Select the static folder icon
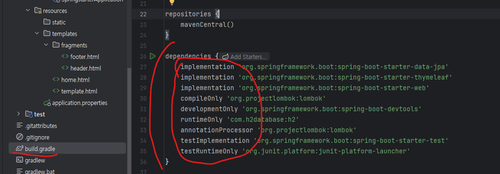This screenshot has height=174, width=500. (x=47, y=22)
